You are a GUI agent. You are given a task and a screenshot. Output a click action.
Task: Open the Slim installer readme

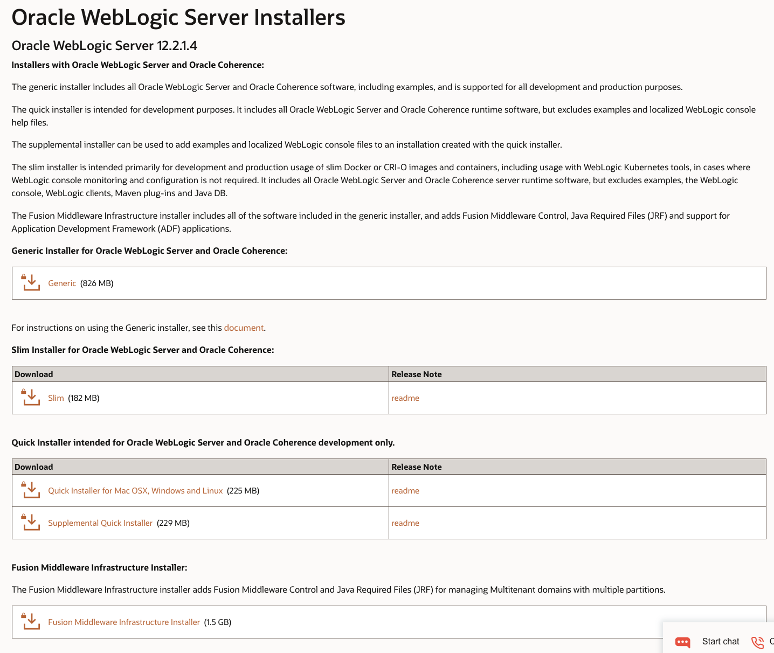405,398
